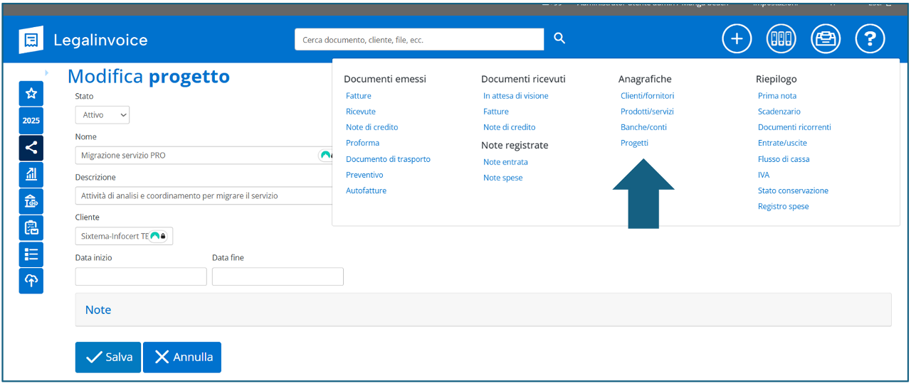Screen dimensions: 911x383
Task: Click the question mark help icon
Action: point(870,39)
